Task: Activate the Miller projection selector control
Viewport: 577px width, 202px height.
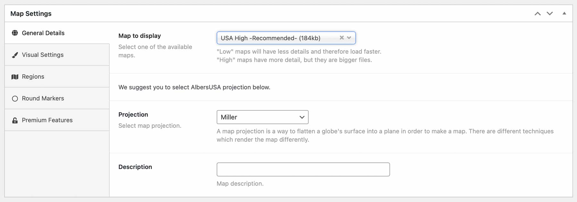Action: coord(262,117)
